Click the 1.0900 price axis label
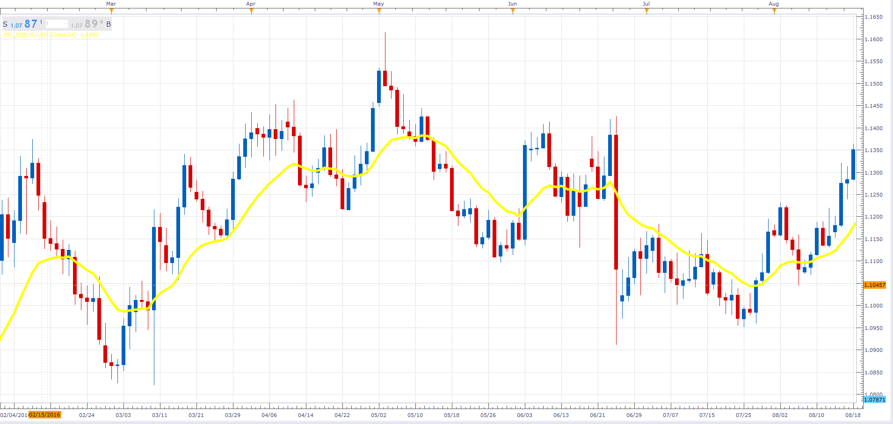The width and height of the screenshot is (893, 424). (873, 350)
